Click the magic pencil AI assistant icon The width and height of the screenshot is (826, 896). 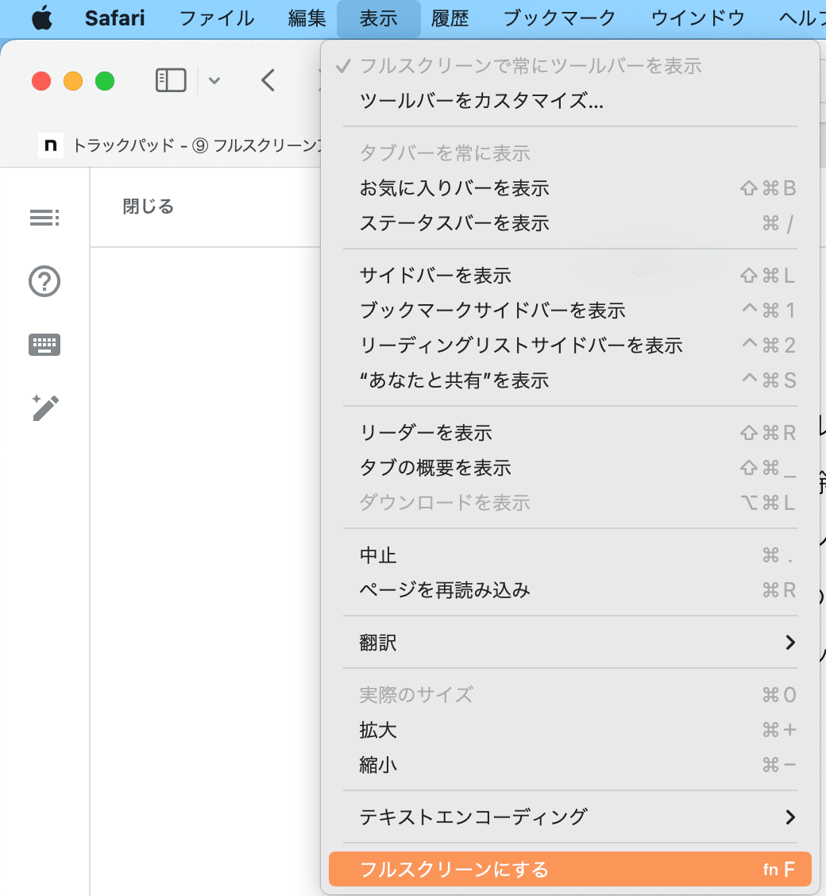[x=45, y=407]
